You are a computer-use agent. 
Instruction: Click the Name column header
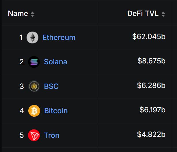click(18, 14)
